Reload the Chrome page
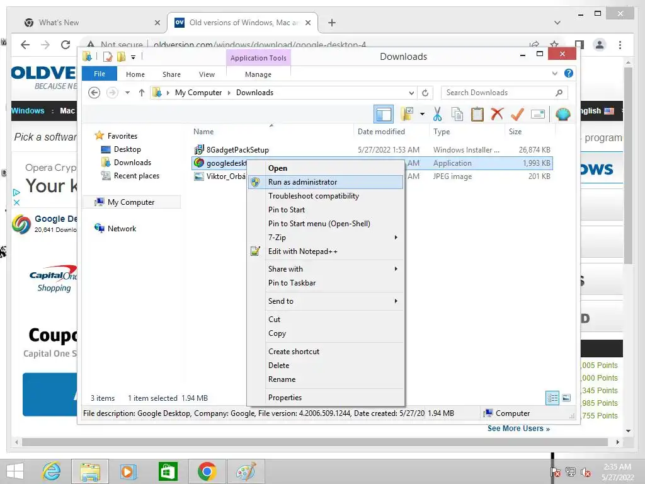Viewport: 645px width, 484px height. click(66, 45)
